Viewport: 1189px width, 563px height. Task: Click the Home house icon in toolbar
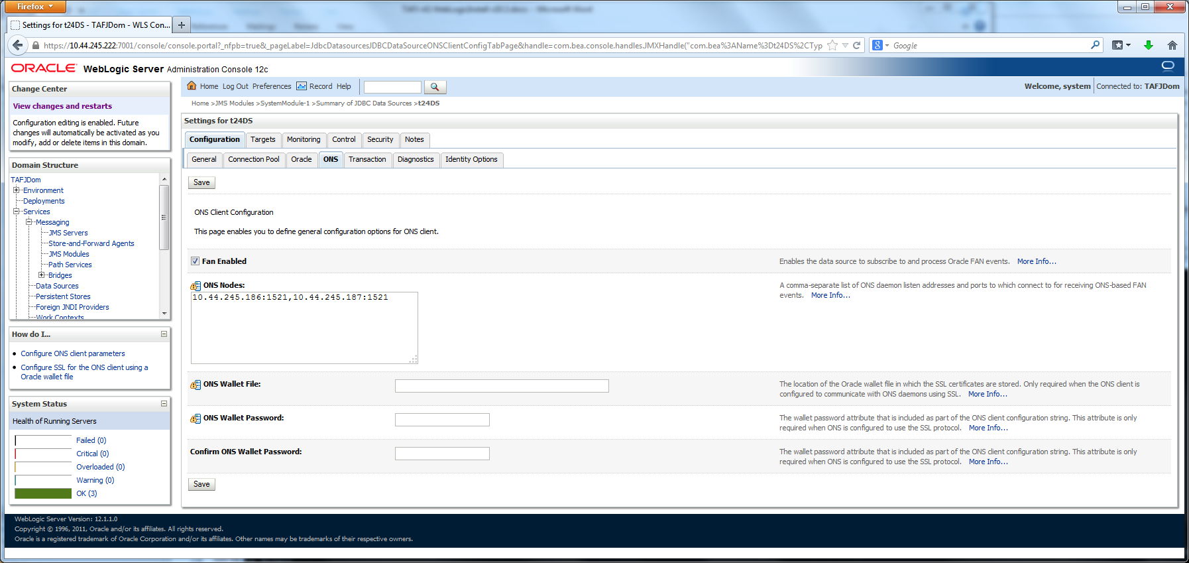tap(192, 86)
